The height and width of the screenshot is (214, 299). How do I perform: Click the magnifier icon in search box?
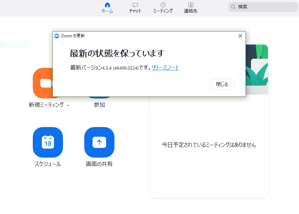point(233,7)
